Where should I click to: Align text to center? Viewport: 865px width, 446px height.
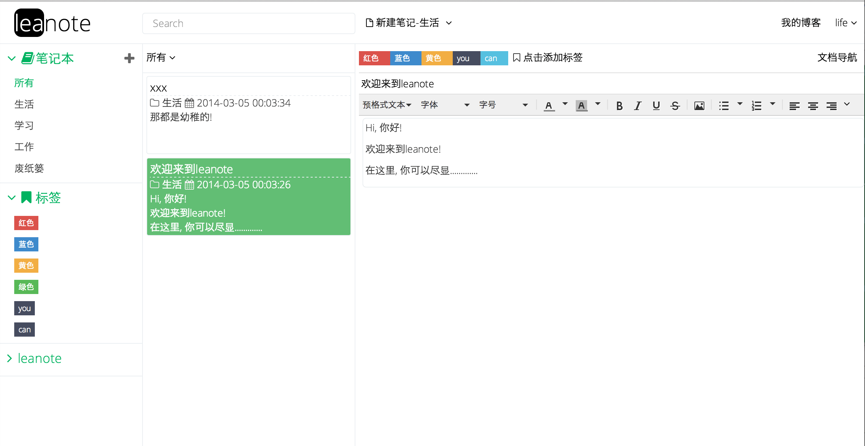coord(813,105)
